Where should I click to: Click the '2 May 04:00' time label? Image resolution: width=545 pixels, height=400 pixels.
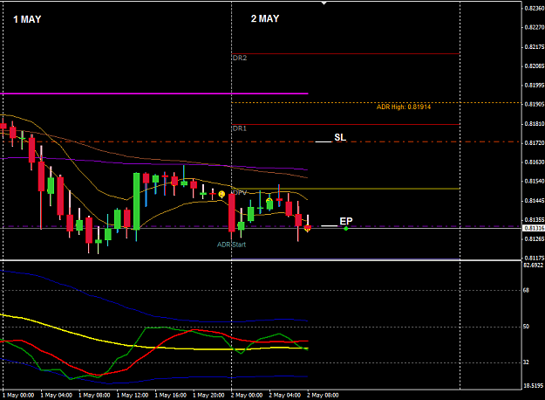284,395
